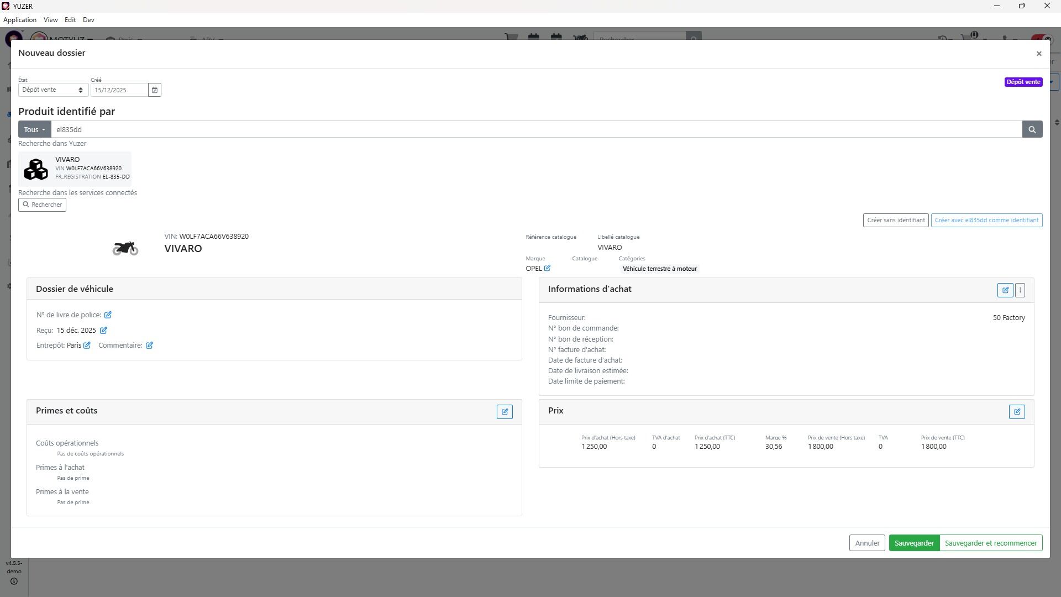
Task: Open edit for Prix panel
Action: click(x=1016, y=412)
